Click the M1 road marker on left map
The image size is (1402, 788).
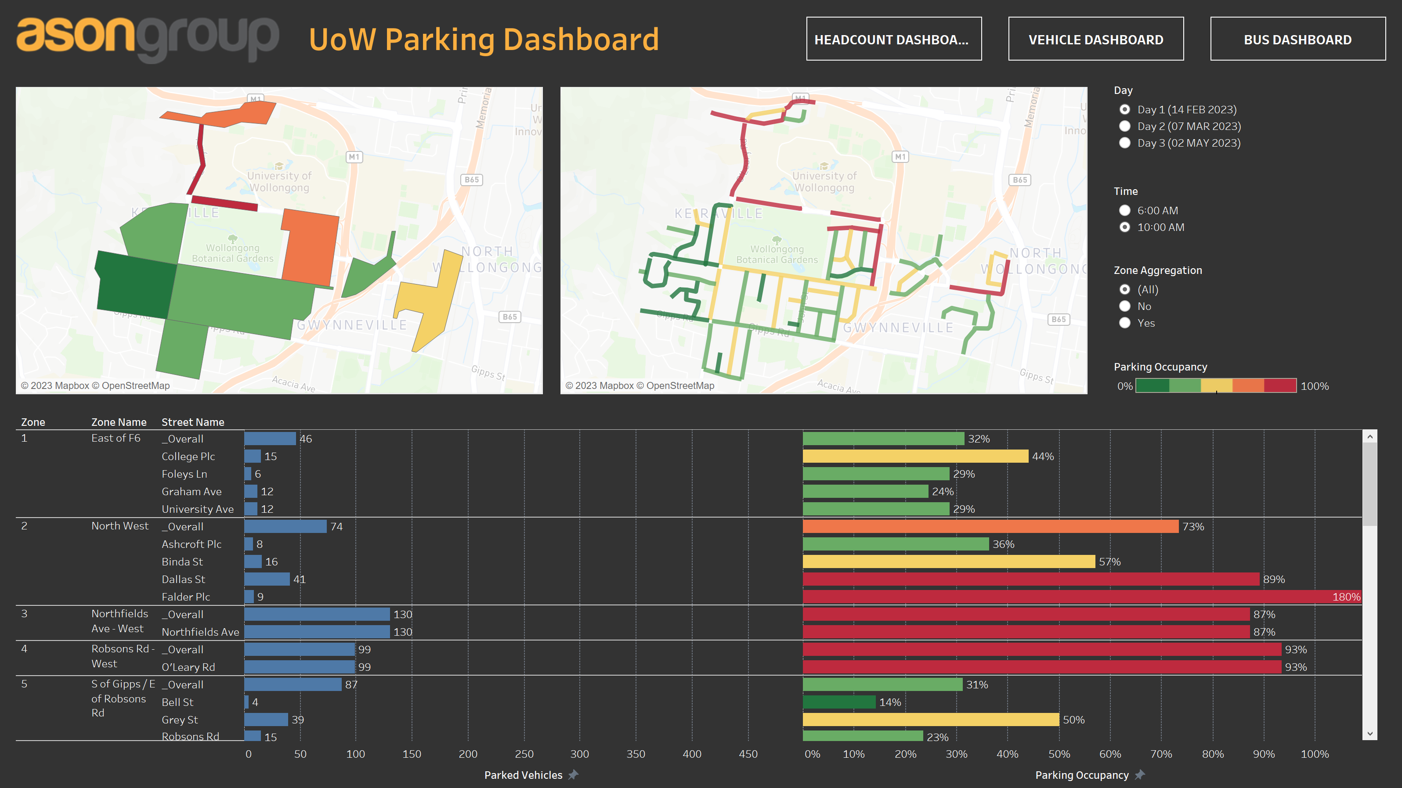click(354, 157)
